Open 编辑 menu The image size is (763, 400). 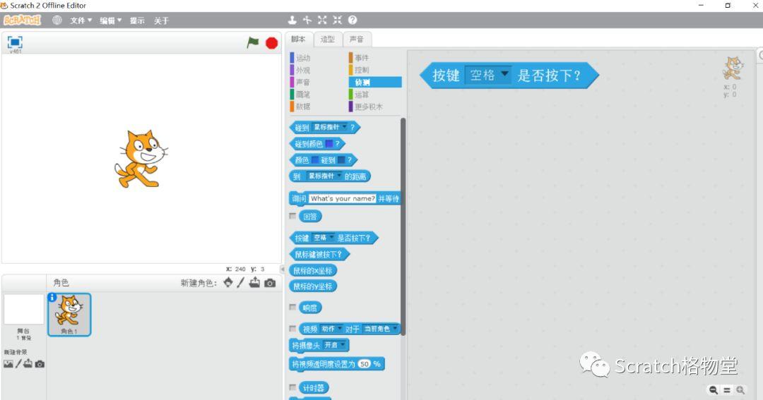110,20
